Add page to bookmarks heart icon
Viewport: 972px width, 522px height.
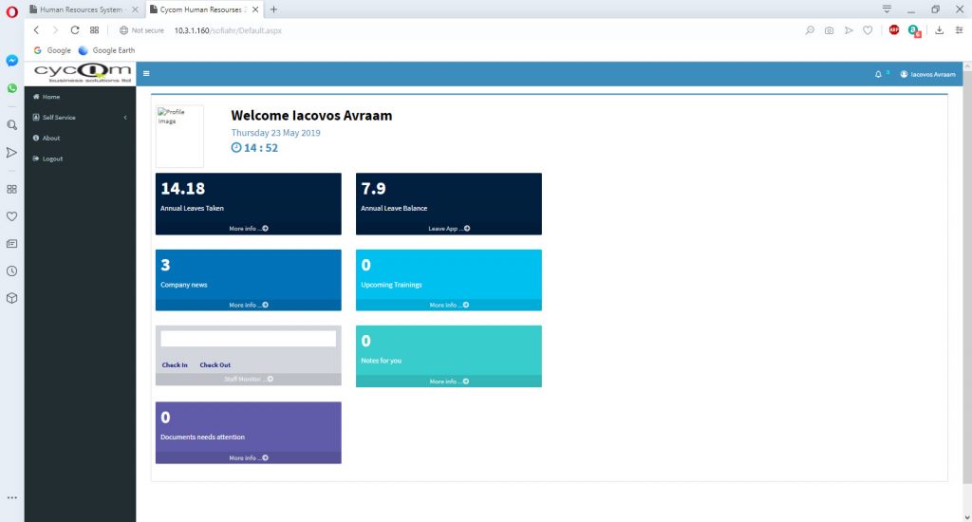868,30
